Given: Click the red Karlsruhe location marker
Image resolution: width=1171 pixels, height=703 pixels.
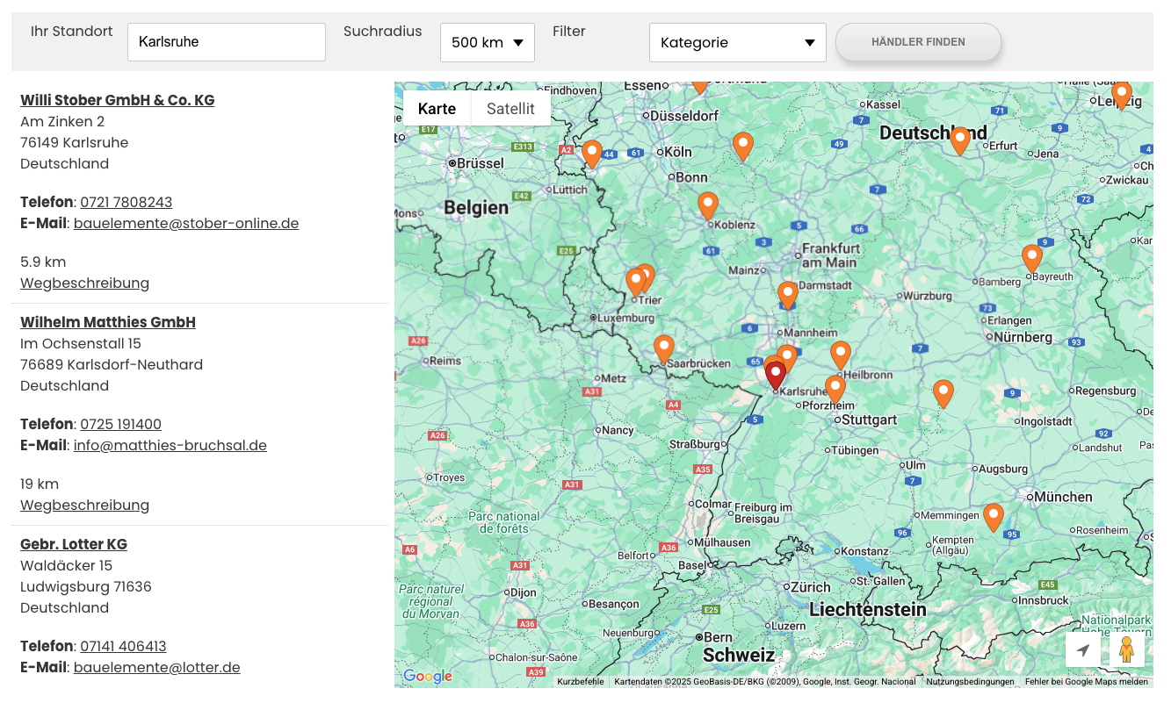Looking at the screenshot, I should coord(775,375).
